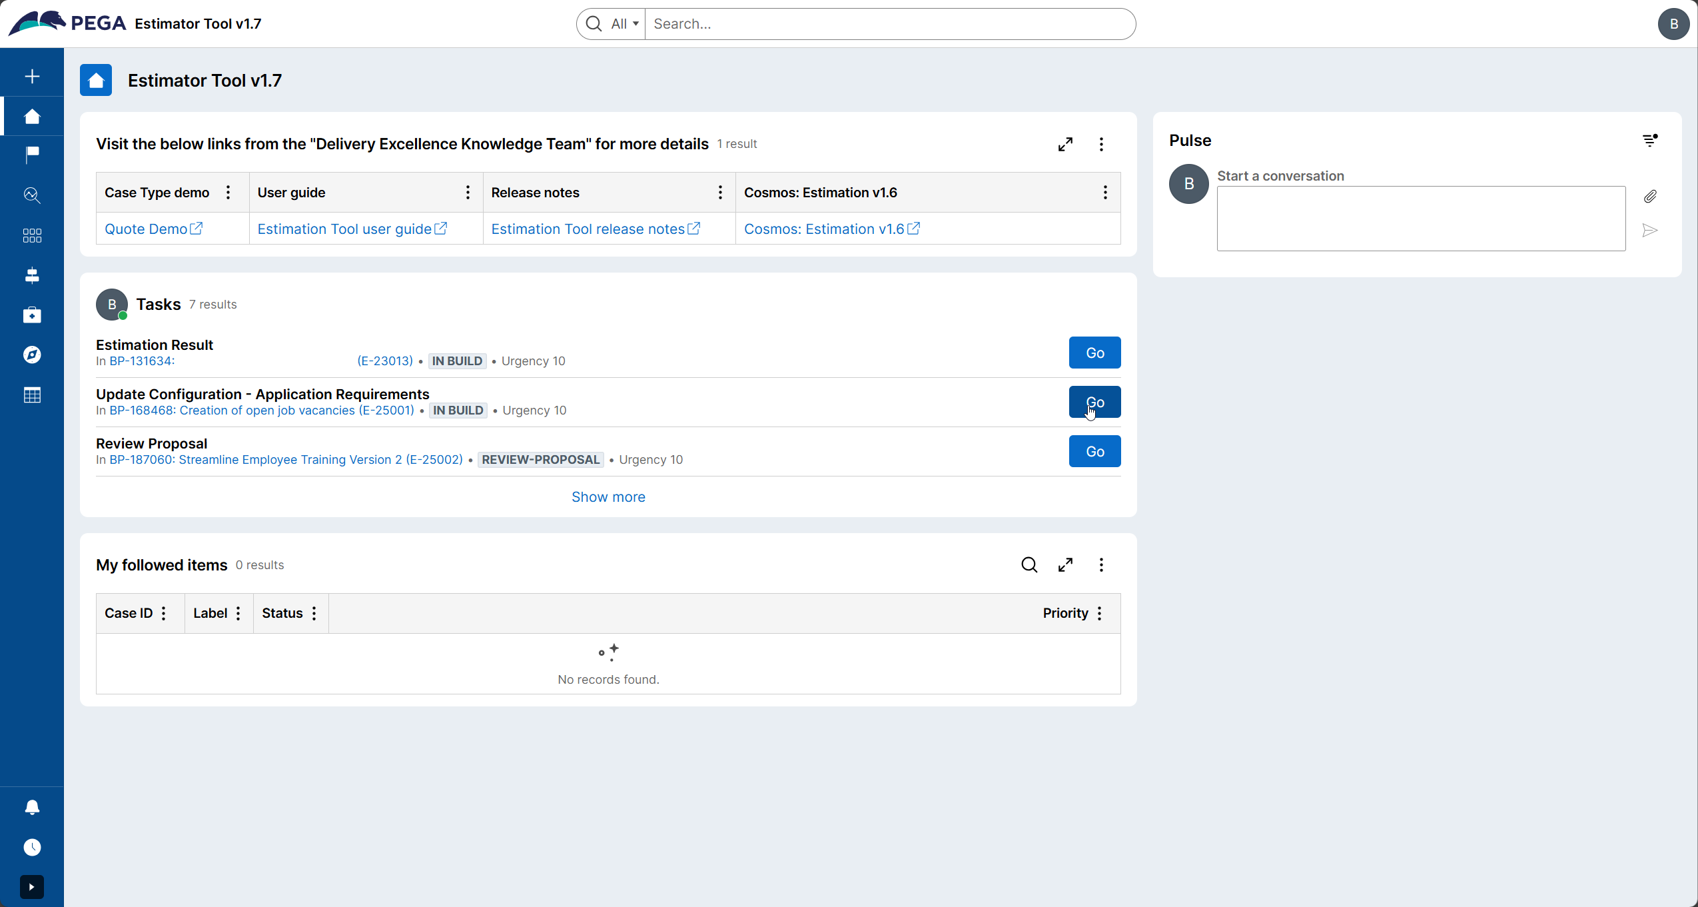The width and height of the screenshot is (1698, 907).
Task: Search My followed items with magnifier icon
Action: [x=1029, y=564]
